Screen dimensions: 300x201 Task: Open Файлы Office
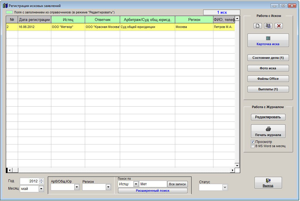(x=268, y=79)
